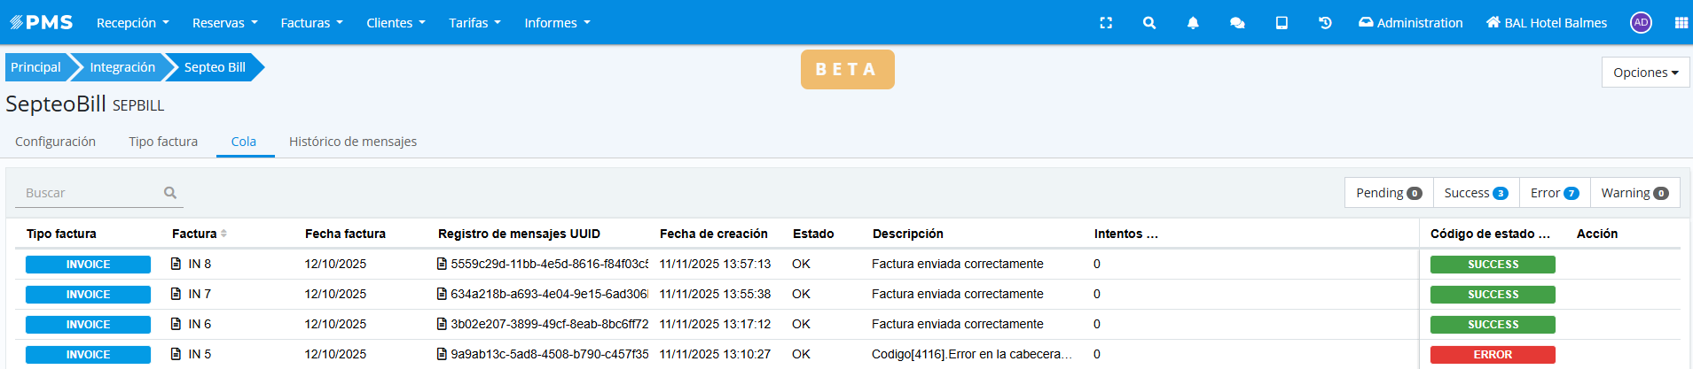Open the history clock icon
This screenshot has height=369, width=1693.
(1325, 23)
